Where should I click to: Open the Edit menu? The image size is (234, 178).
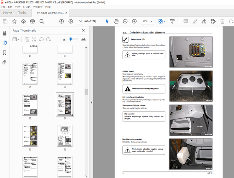(x=10, y=7)
